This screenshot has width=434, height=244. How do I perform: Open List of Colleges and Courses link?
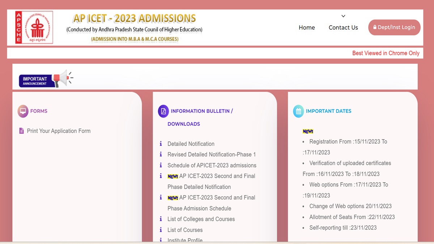[x=201, y=219]
